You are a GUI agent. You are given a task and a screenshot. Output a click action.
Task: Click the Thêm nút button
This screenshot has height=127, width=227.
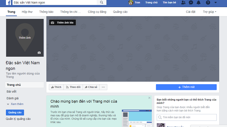tap(186, 87)
